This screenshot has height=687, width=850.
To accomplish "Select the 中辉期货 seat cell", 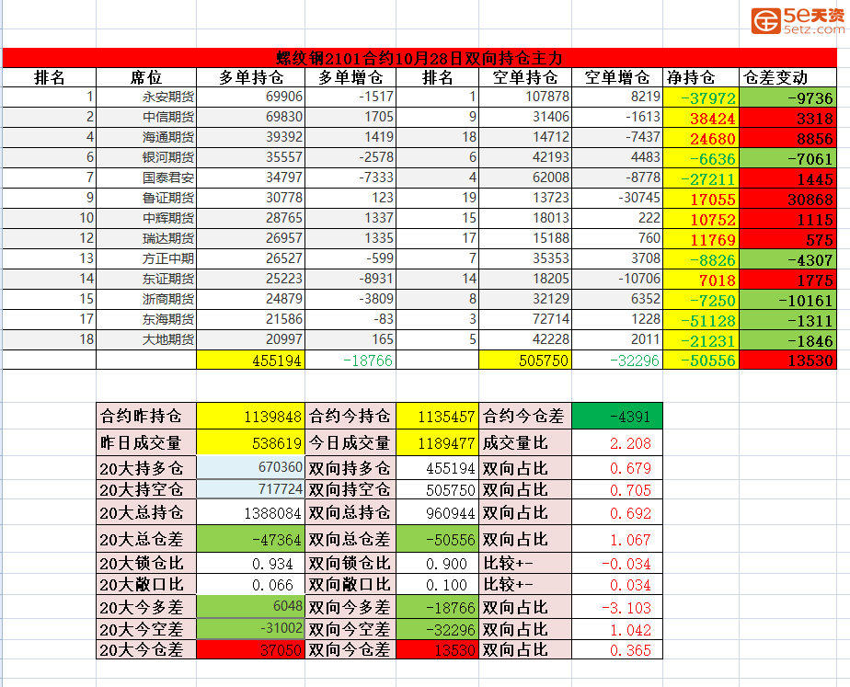I will 146,218.
